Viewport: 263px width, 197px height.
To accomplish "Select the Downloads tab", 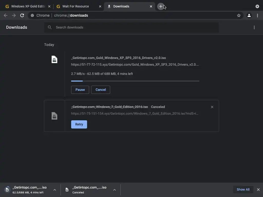I will click(129, 6).
